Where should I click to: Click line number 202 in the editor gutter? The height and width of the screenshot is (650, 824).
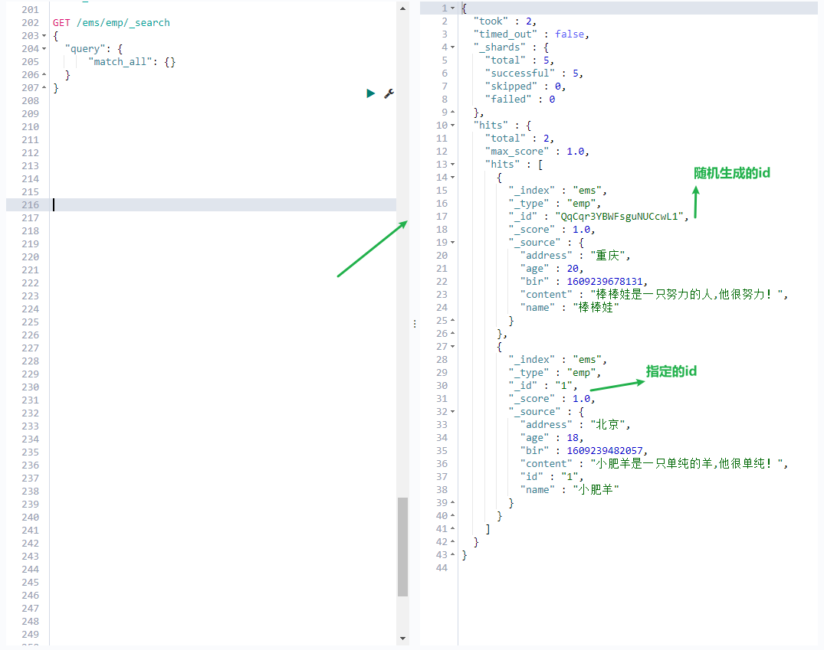pyautogui.click(x=30, y=22)
